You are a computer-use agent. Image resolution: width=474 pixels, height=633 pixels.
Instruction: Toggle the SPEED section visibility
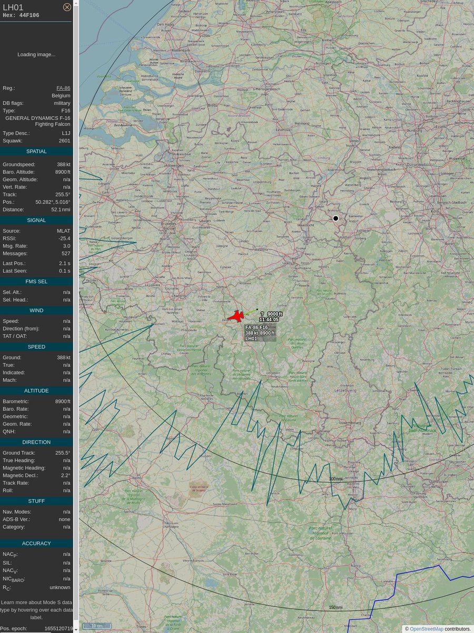pos(35,347)
